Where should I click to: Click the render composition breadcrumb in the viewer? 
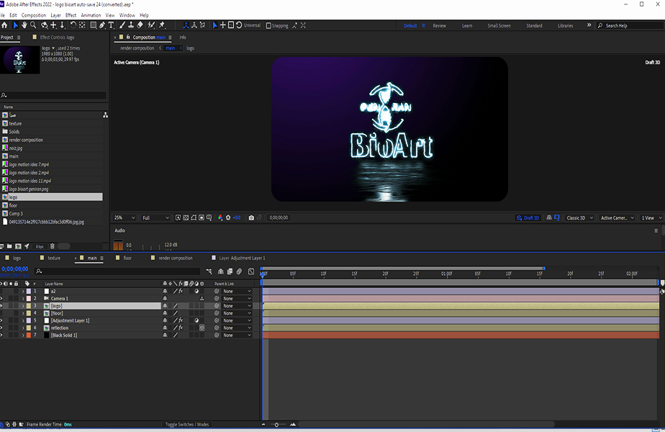click(137, 48)
